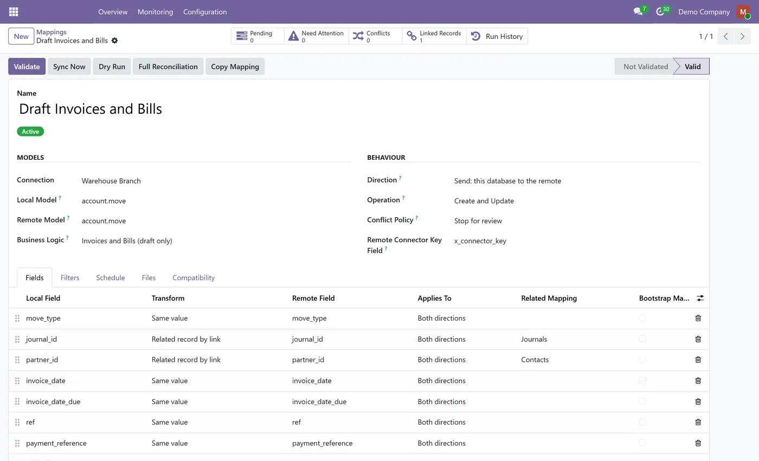759x461 pixels.
Task: Open Linked Records stat button
Action: pyautogui.click(x=434, y=36)
